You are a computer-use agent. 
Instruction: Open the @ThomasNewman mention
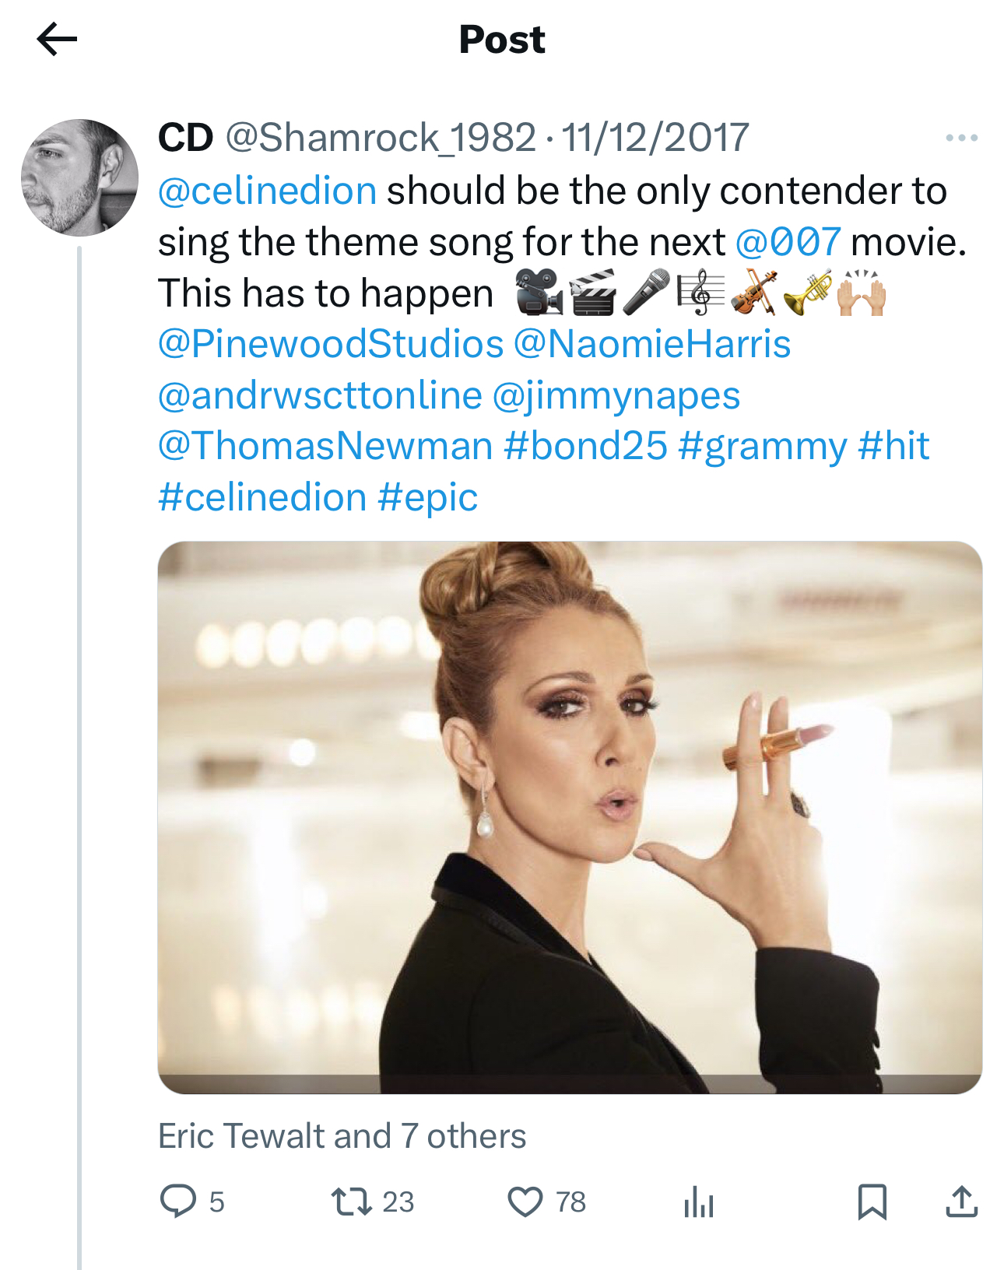pyautogui.click(x=325, y=446)
